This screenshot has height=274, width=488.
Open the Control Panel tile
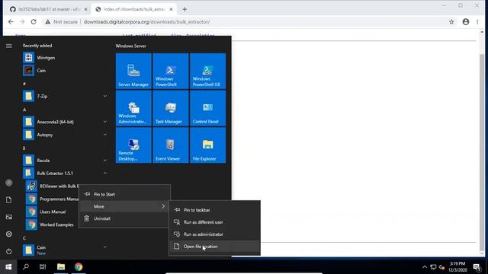tap(207, 108)
